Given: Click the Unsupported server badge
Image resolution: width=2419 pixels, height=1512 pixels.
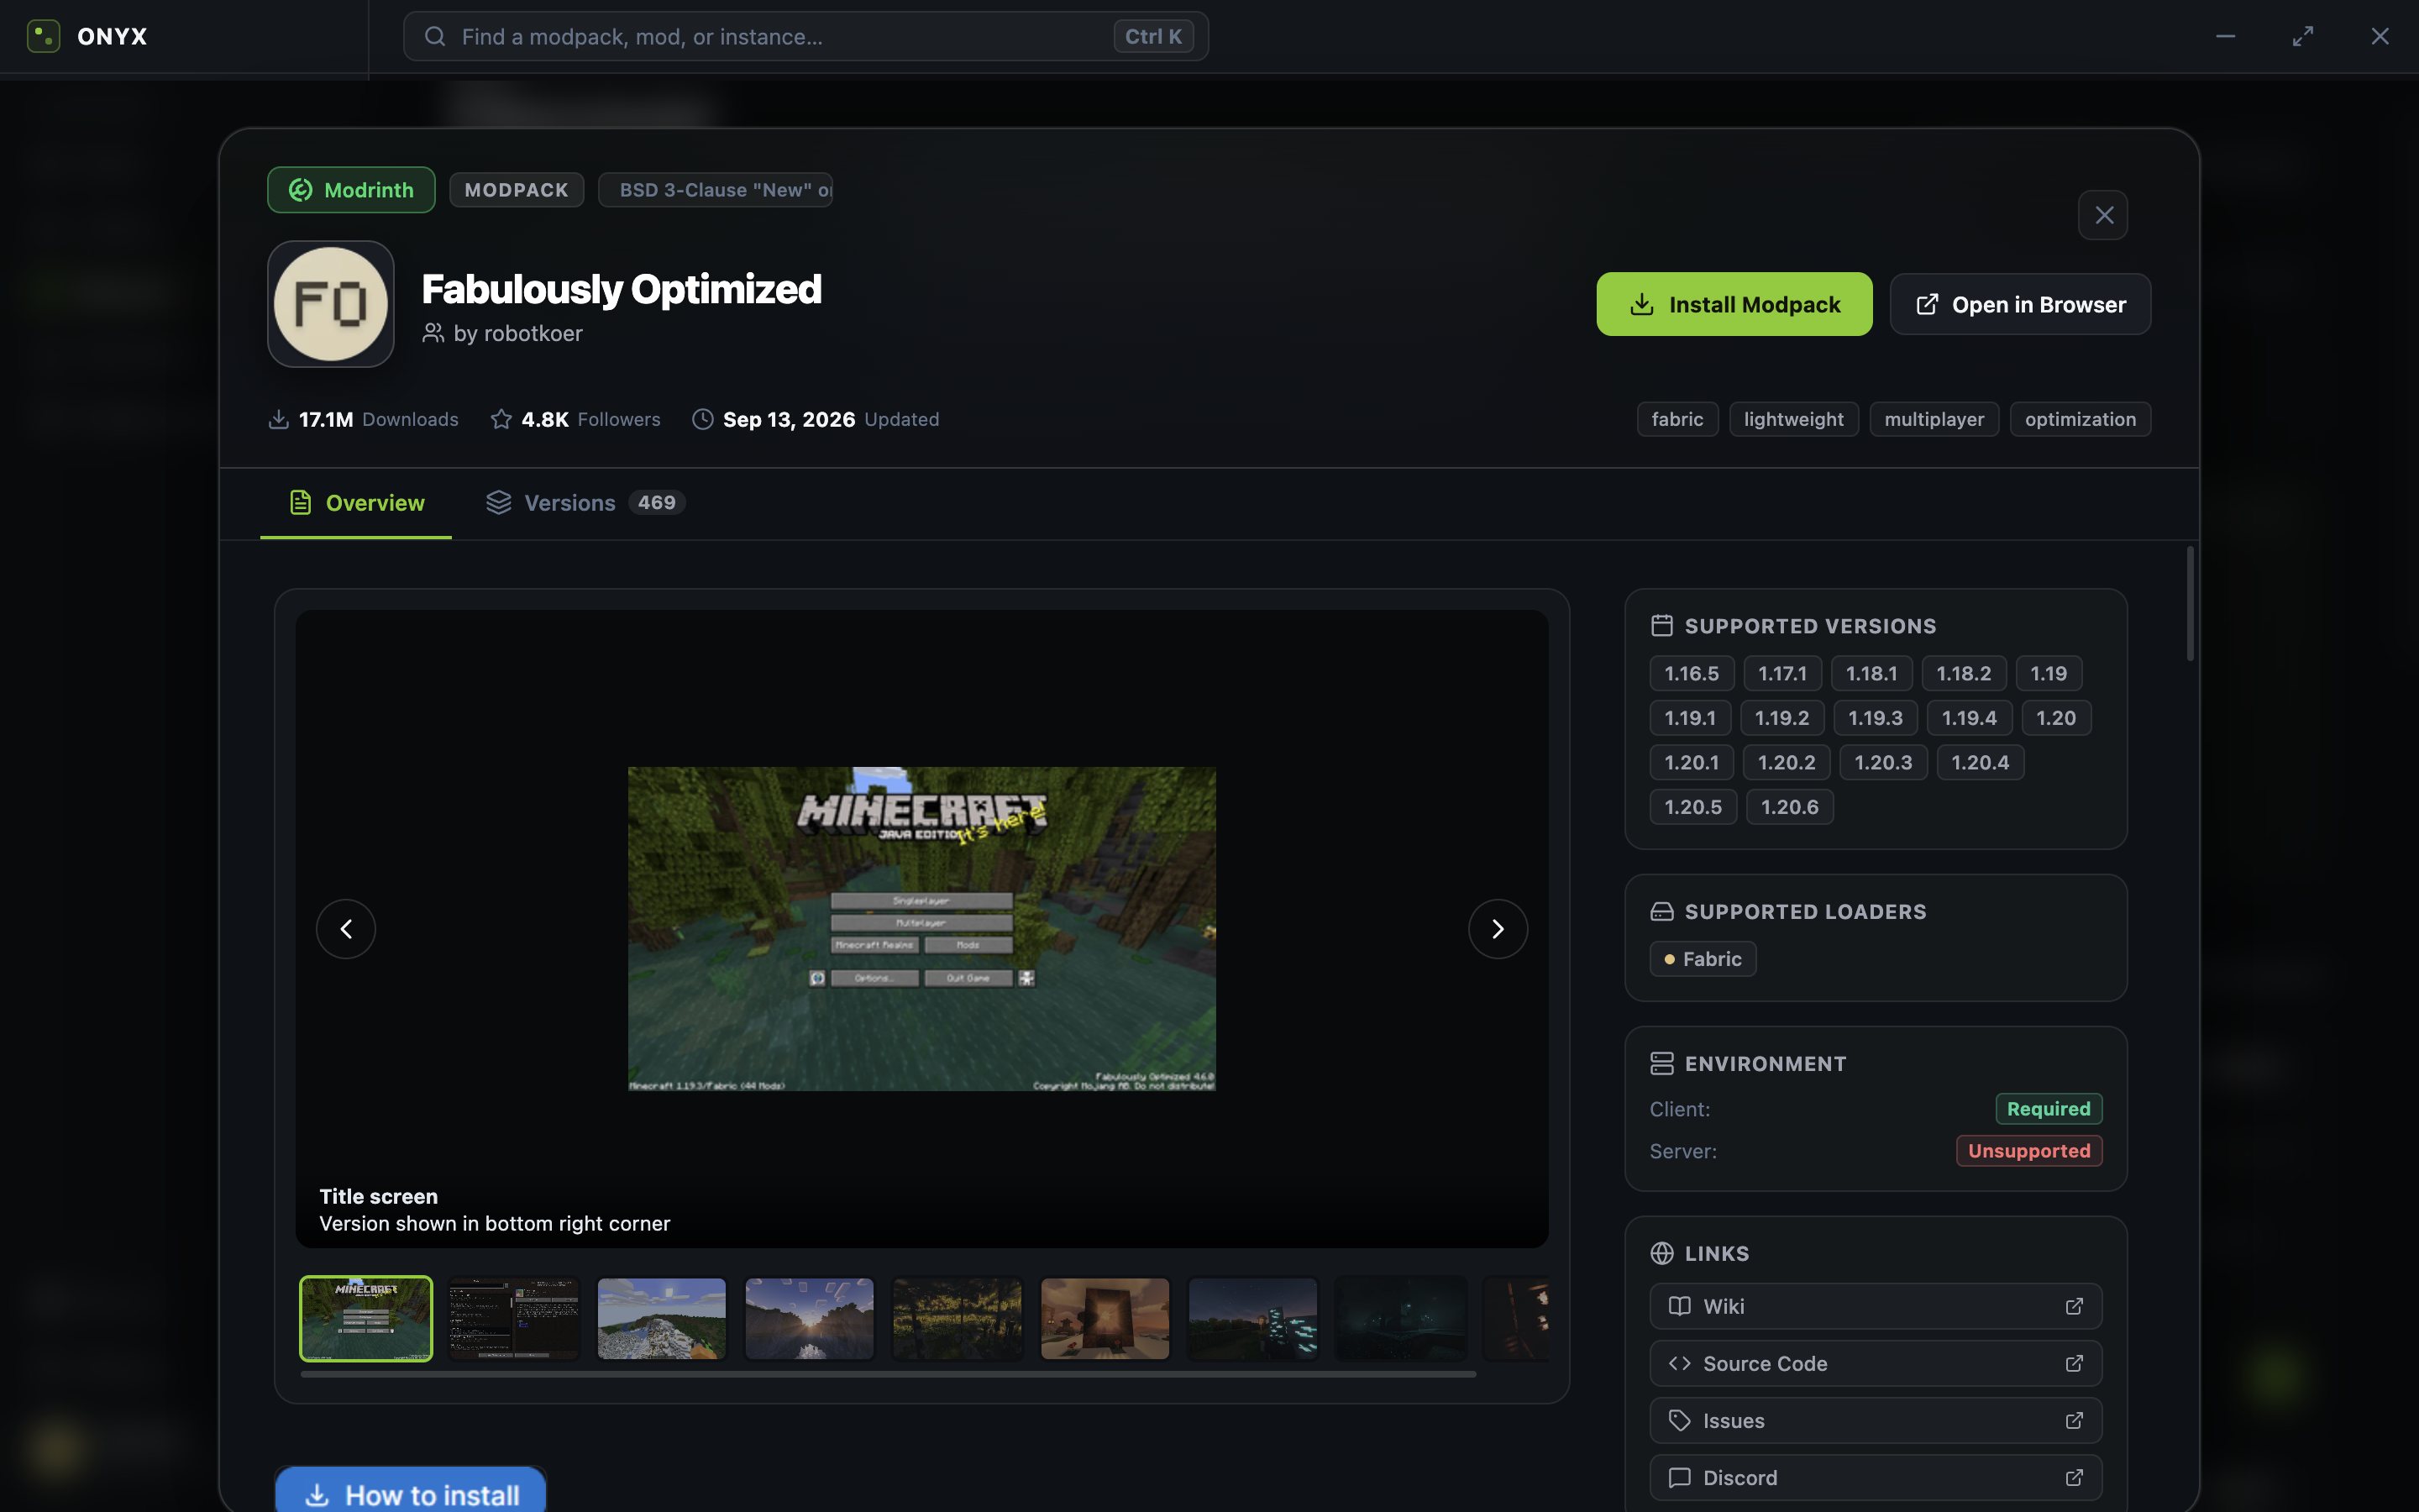Looking at the screenshot, I should pos(2028,1151).
